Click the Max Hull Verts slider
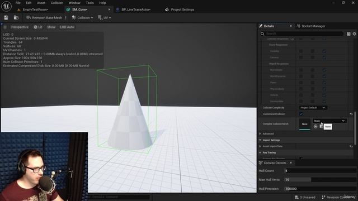358x201 pixels. (320, 180)
